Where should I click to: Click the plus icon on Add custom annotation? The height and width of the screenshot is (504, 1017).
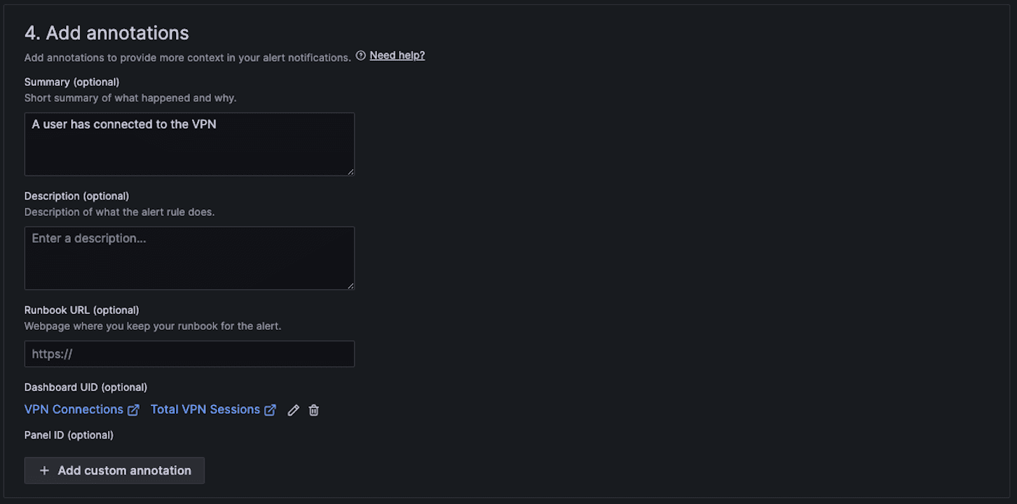click(44, 470)
